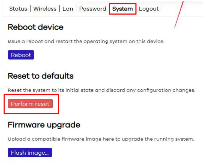Click the 'Issue a reboot' description text
Screen dimensions: 203x163
coord(86,42)
